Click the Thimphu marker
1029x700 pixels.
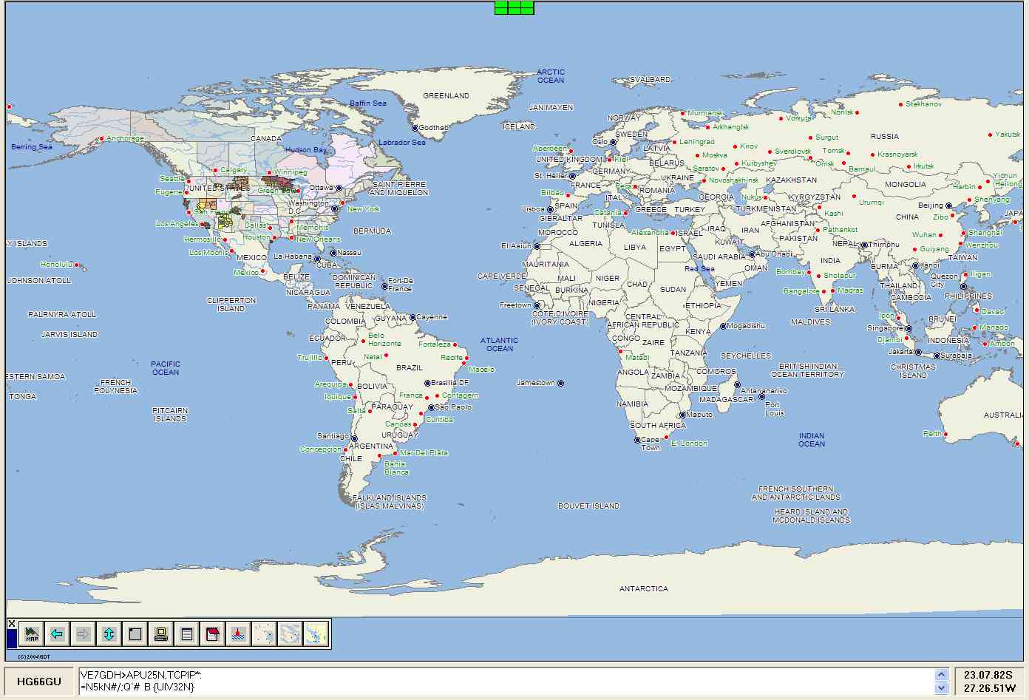coord(864,245)
